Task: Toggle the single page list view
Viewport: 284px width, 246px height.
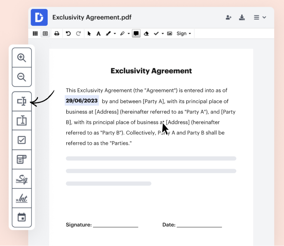Action: point(45,33)
